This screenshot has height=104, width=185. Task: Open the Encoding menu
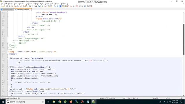(x=21, y=4)
